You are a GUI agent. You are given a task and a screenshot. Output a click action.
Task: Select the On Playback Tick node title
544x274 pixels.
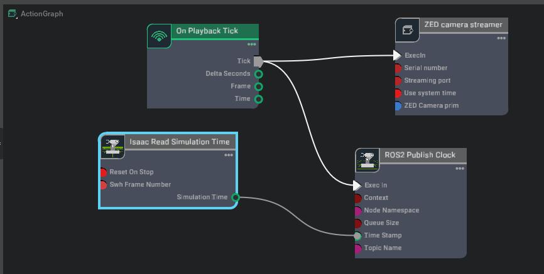(x=207, y=31)
